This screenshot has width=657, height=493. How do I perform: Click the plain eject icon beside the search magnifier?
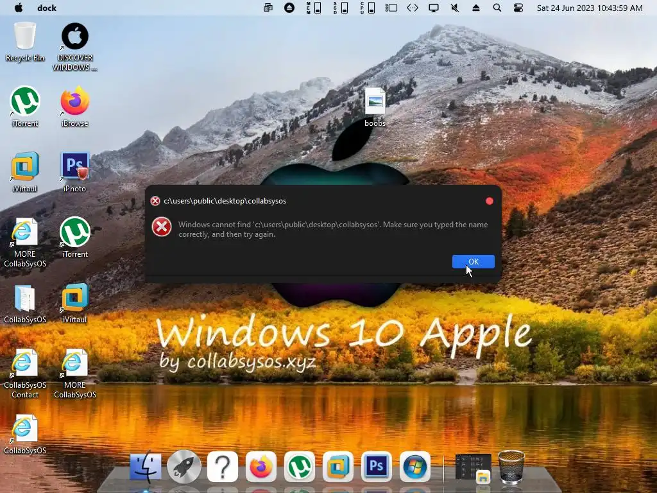[x=476, y=8]
